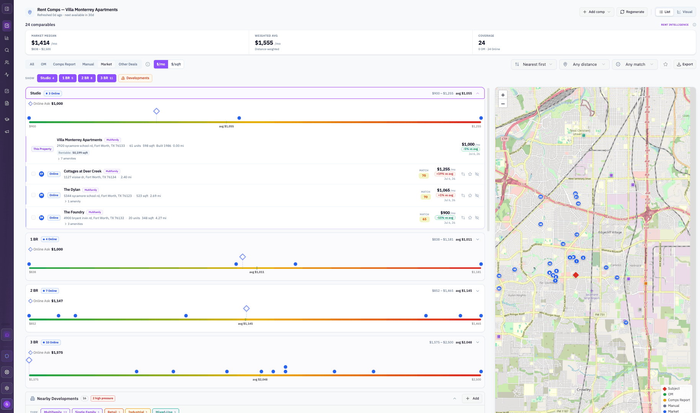This screenshot has width=700, height=413.
Task: Zoom out on the map
Action: [x=503, y=104]
